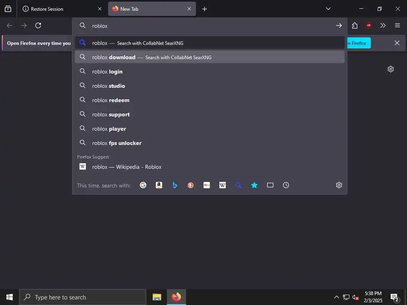List all tabs dropdown arrow
407x305 pixels.
[x=328, y=9]
